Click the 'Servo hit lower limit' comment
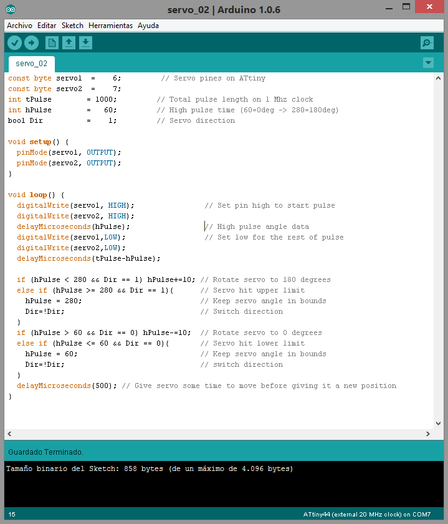 point(253,344)
